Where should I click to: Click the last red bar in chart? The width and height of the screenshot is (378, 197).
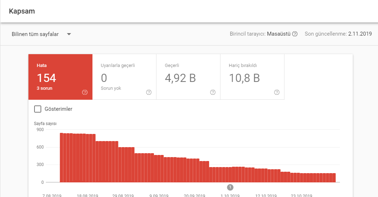334,178
